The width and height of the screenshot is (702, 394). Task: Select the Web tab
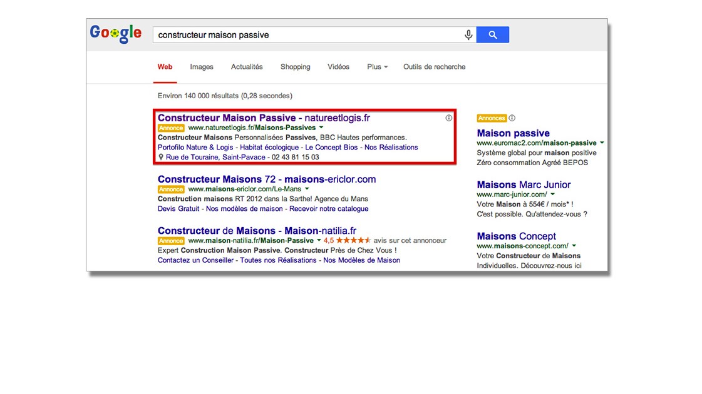pos(165,67)
